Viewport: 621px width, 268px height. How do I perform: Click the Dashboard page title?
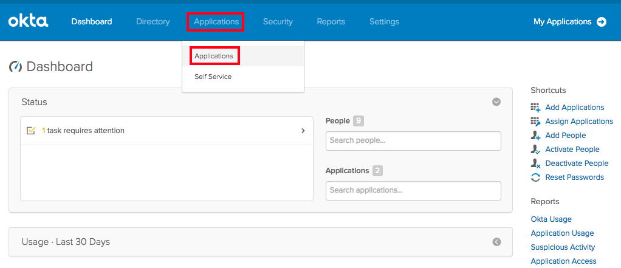[x=60, y=66]
